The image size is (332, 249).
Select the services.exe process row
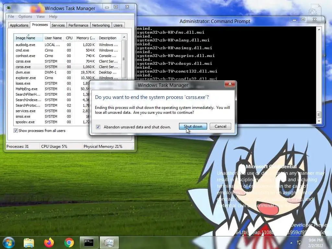(x=52, y=111)
